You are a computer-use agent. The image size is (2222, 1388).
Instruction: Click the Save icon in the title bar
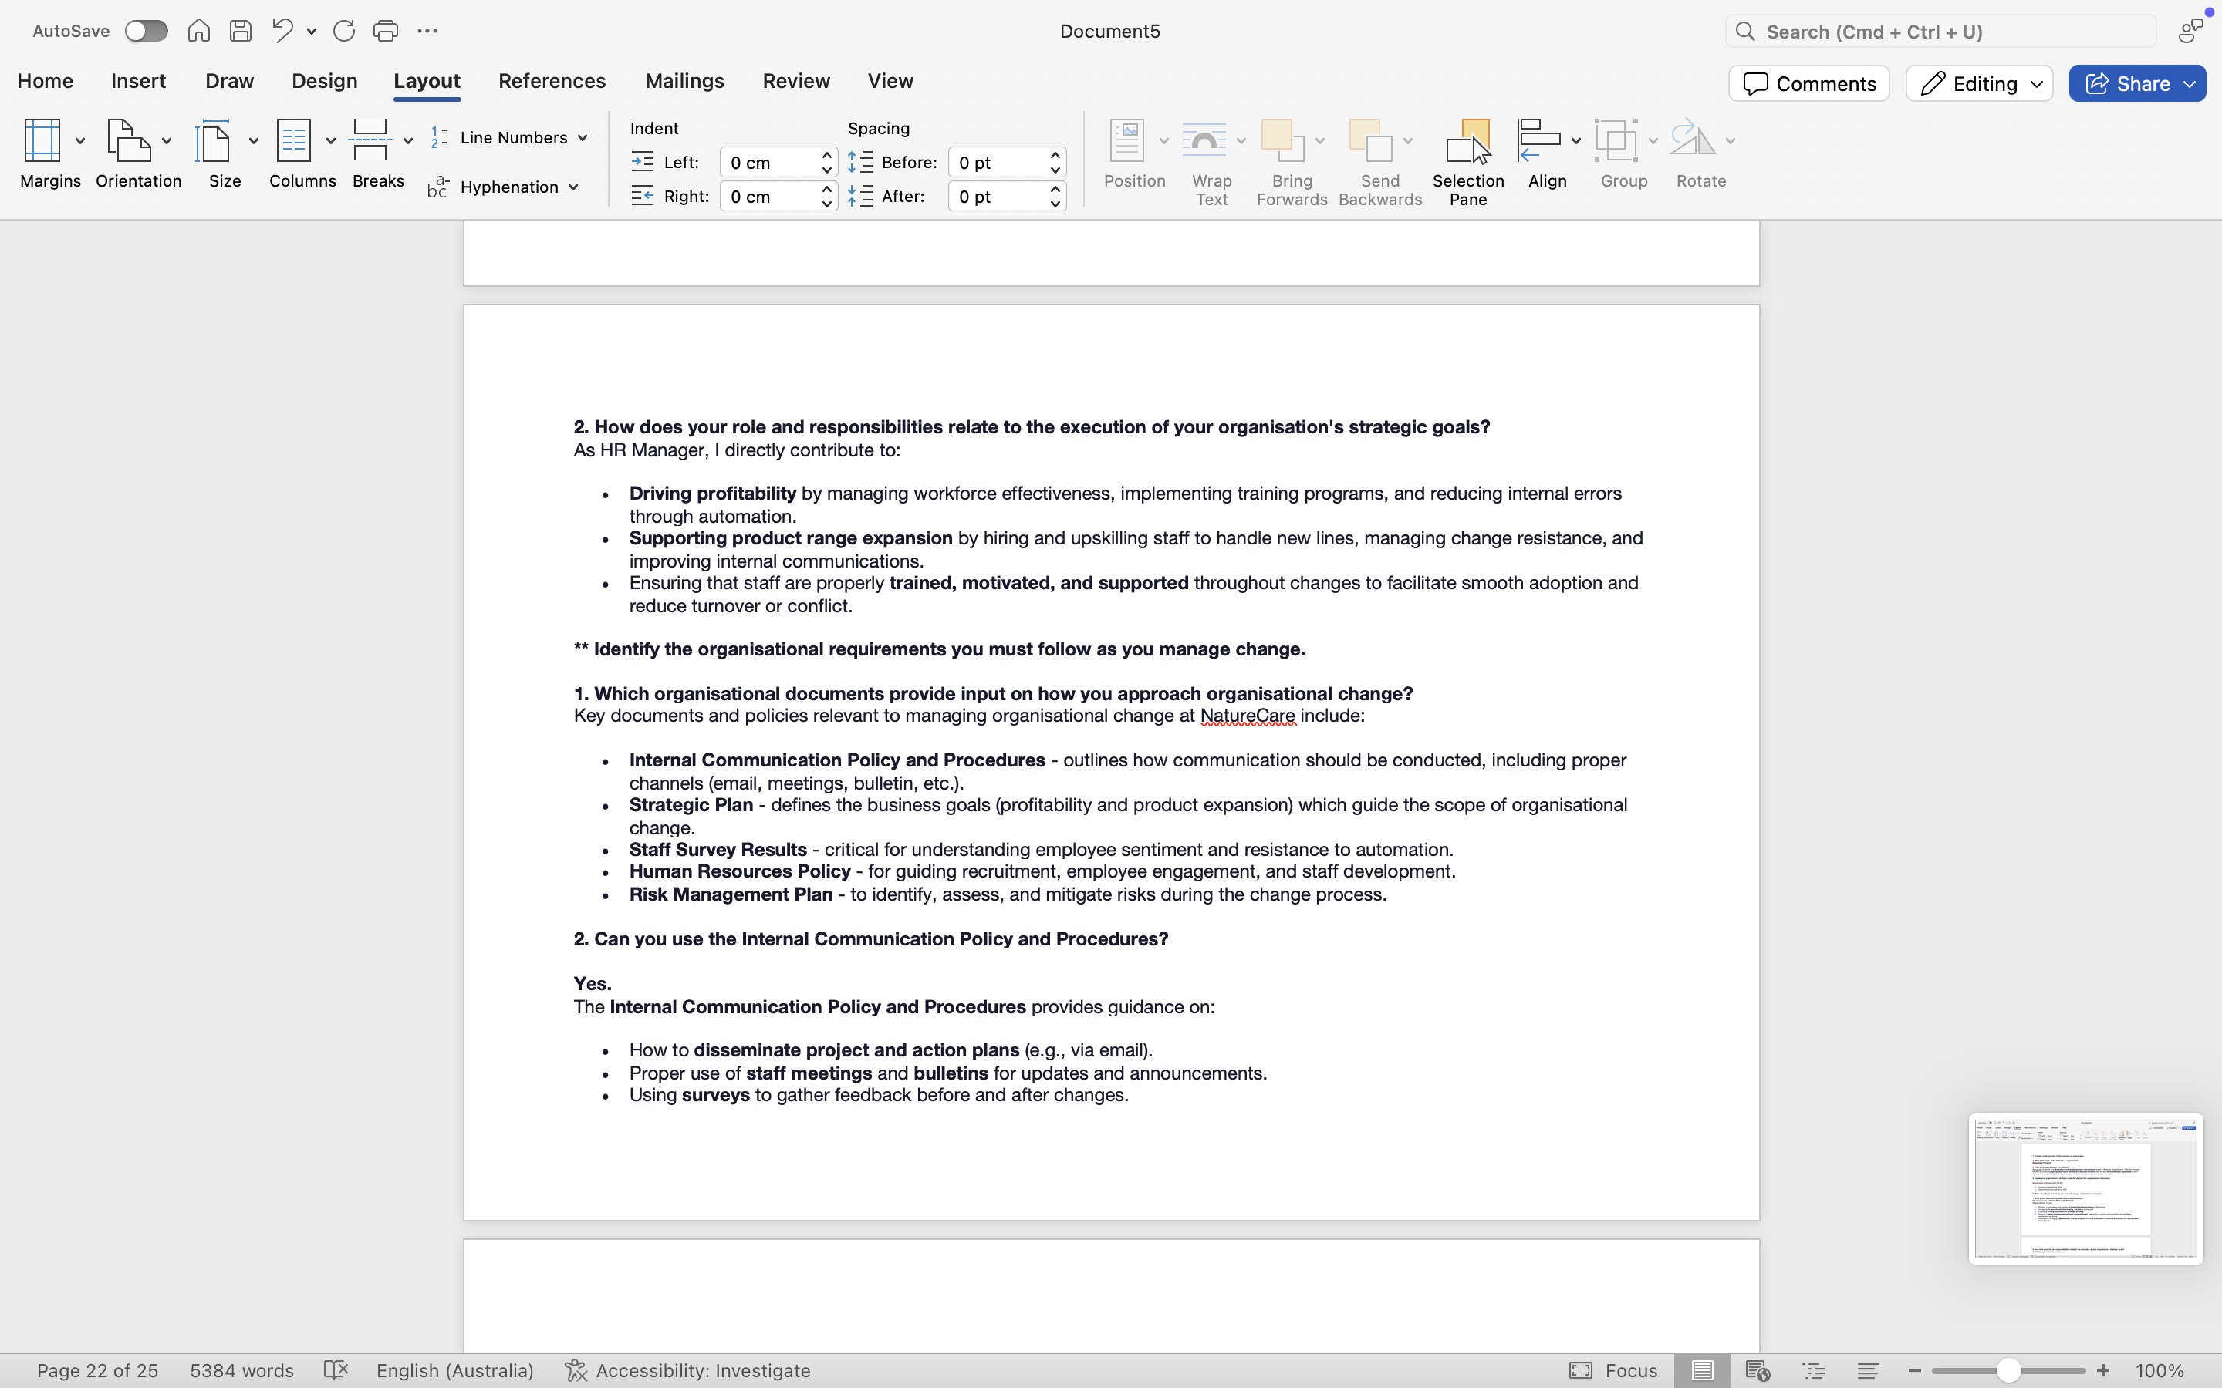241,31
